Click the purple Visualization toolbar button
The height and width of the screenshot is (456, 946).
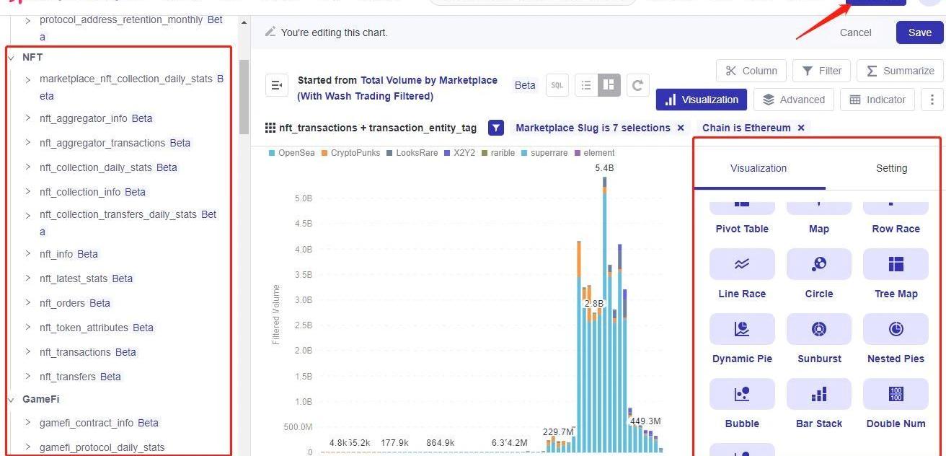(x=702, y=100)
